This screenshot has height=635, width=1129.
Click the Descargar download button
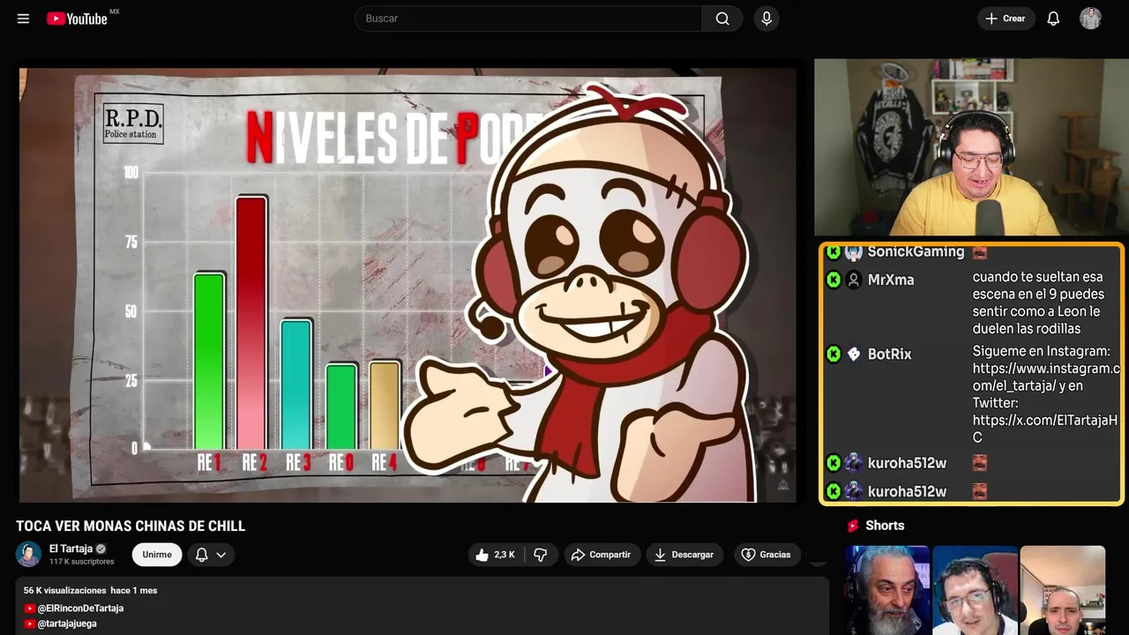click(x=684, y=555)
